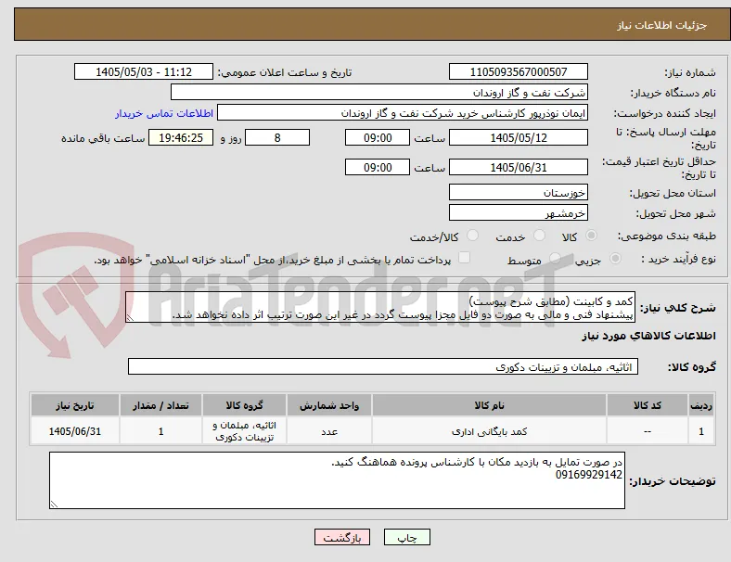Screen dimensions: 731x562
Task: Click the جزئیات اطلاعات نیاز header title
Action: coord(662,25)
